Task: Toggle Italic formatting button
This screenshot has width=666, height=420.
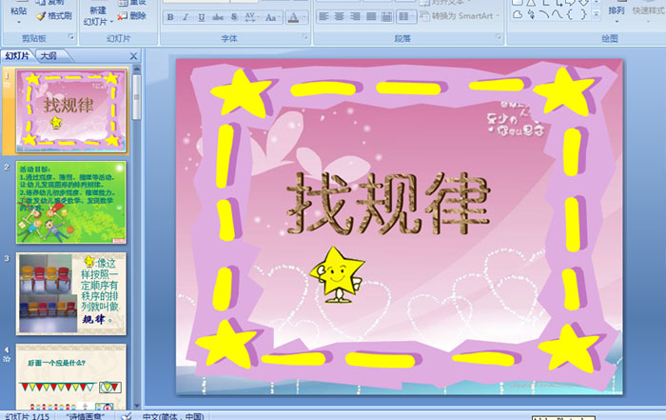Action: point(186,17)
